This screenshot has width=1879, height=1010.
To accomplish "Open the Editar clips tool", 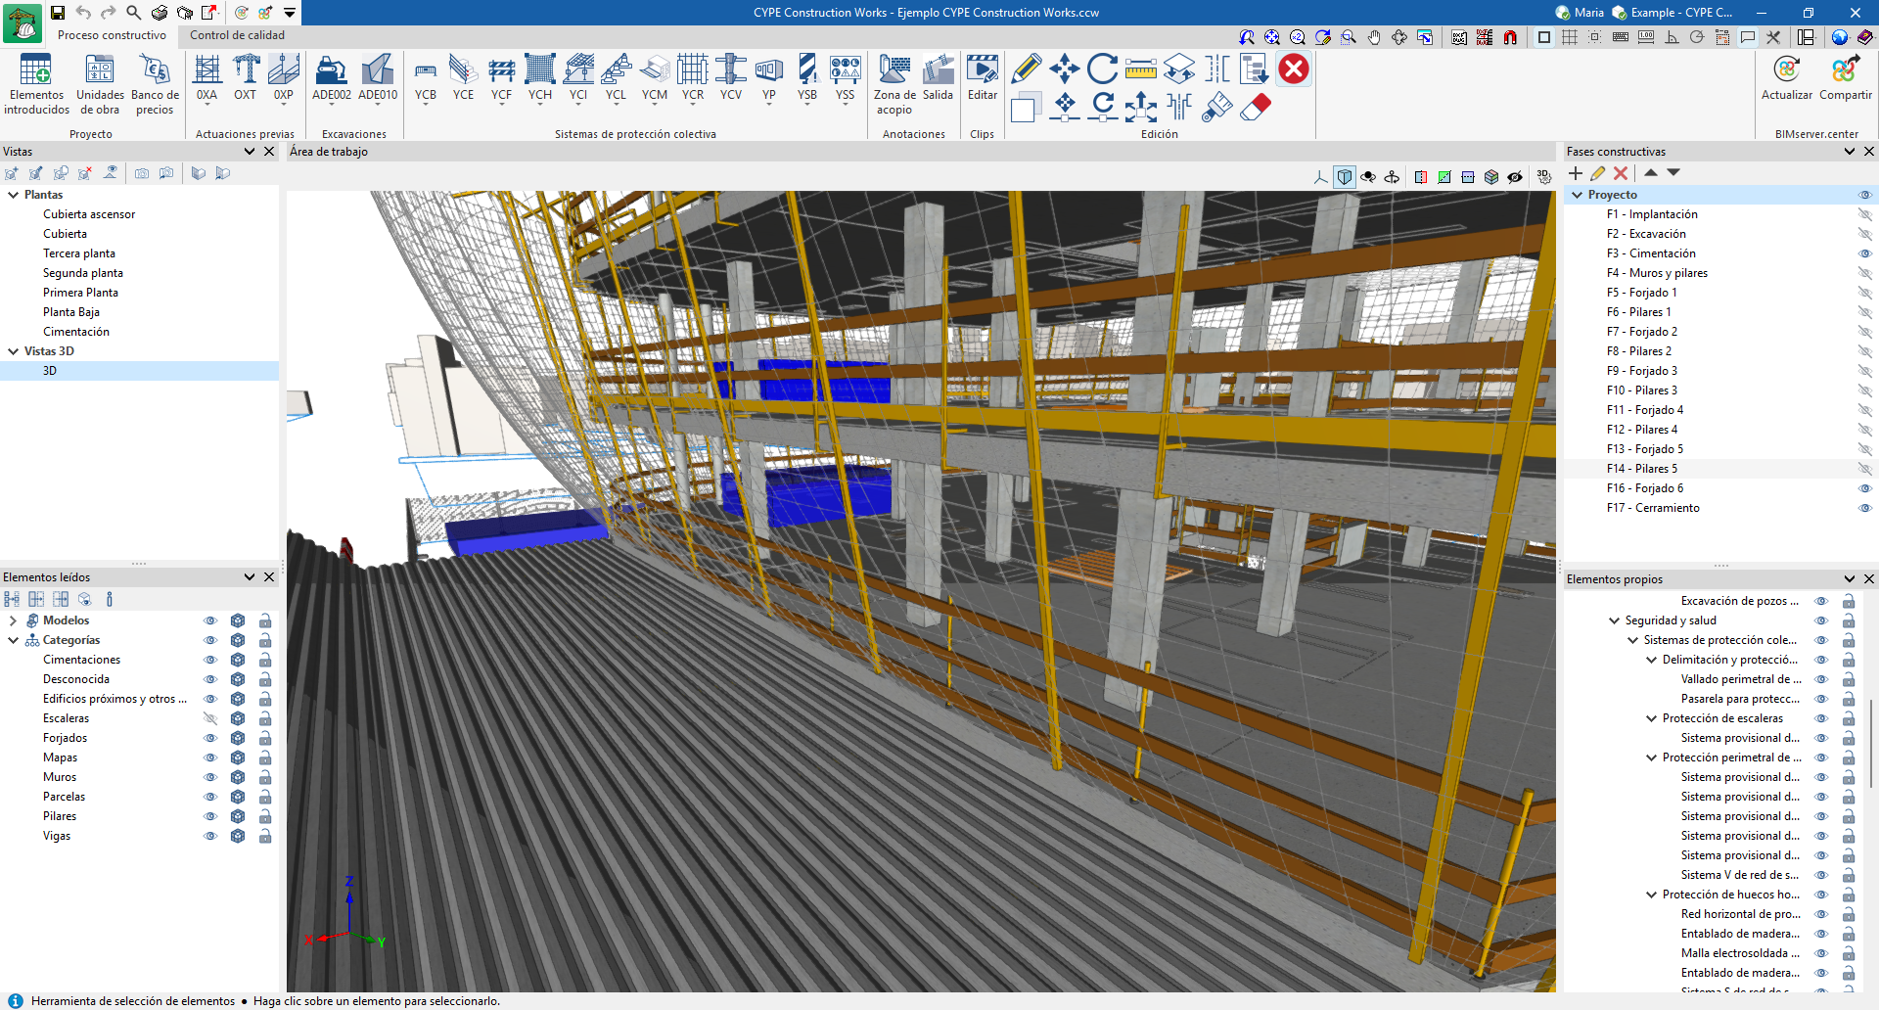I will pyautogui.click(x=983, y=78).
